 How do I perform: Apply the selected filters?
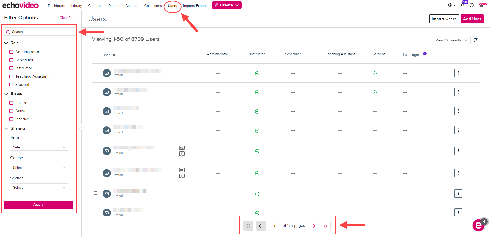(x=38, y=205)
